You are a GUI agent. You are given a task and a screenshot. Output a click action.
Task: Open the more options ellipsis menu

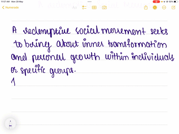pyautogui.click(x=164, y=7)
